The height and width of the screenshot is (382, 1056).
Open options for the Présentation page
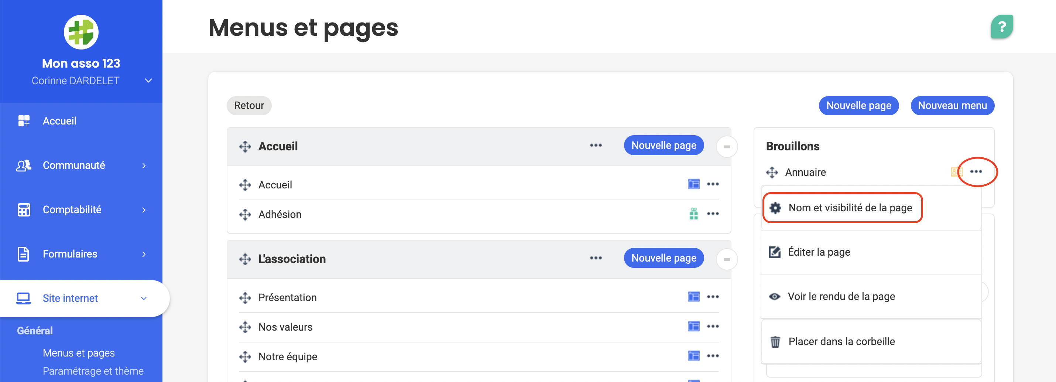[x=713, y=297]
